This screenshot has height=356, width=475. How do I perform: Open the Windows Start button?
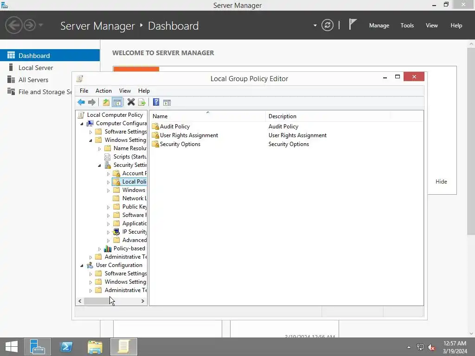coord(12,347)
